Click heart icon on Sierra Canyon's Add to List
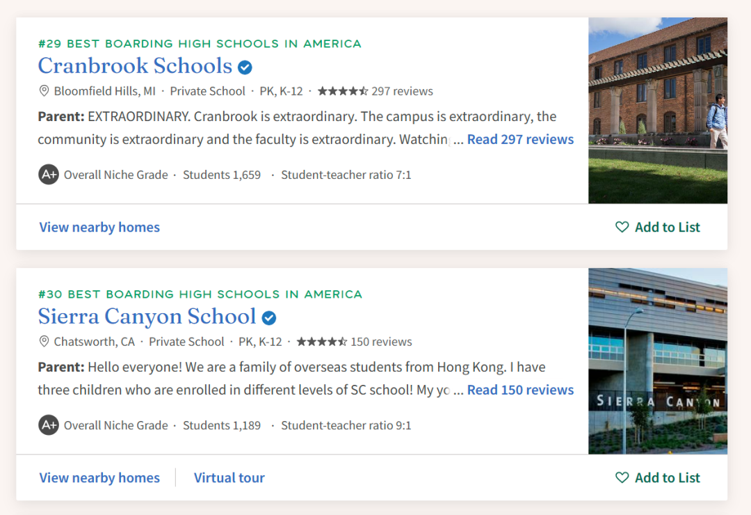 coord(622,477)
